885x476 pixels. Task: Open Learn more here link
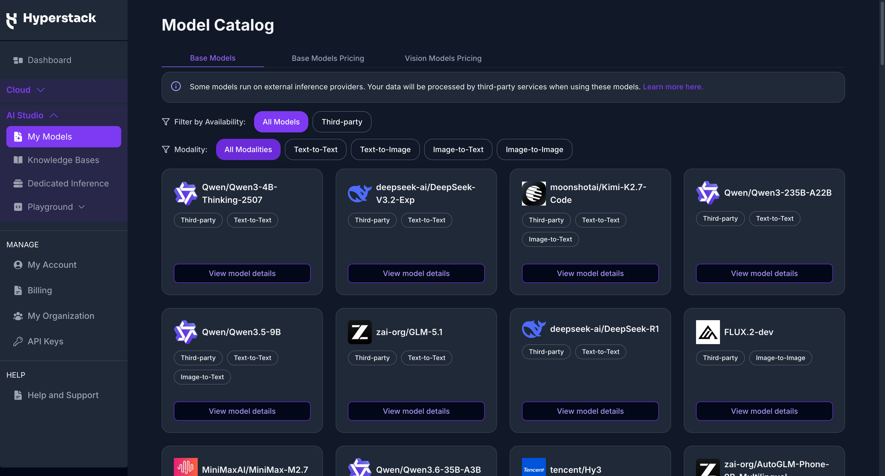[673, 87]
